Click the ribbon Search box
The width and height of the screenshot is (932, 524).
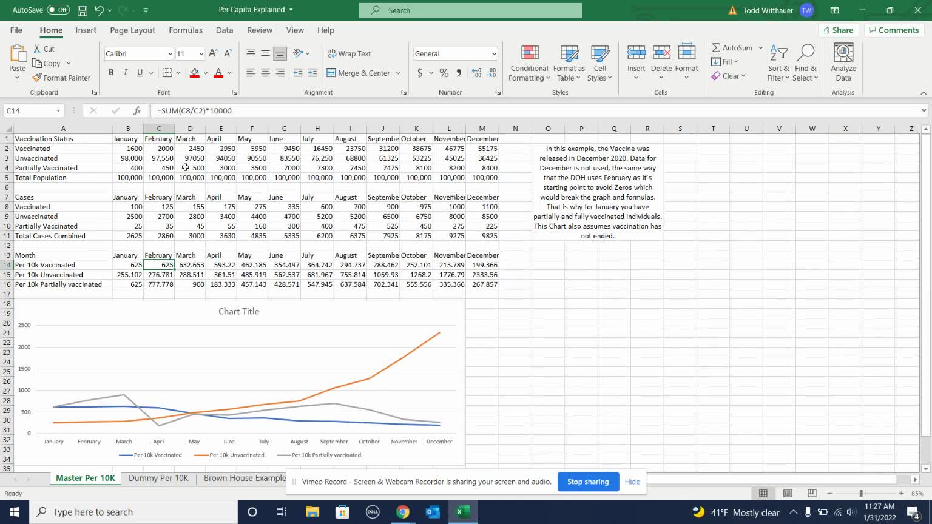point(471,10)
